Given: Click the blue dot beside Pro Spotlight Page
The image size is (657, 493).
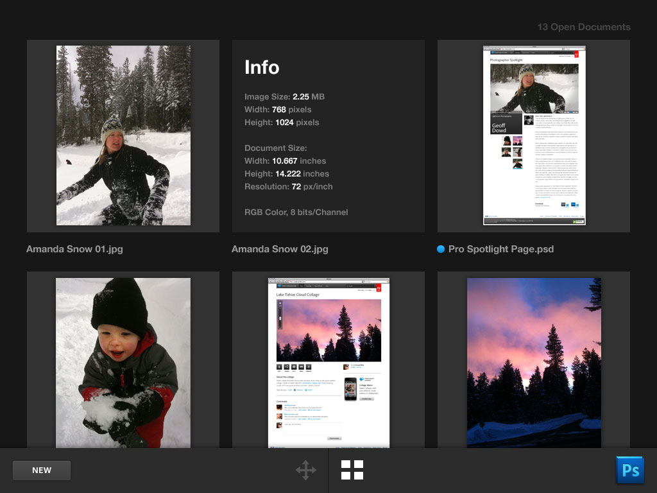Looking at the screenshot, I should tap(441, 249).
